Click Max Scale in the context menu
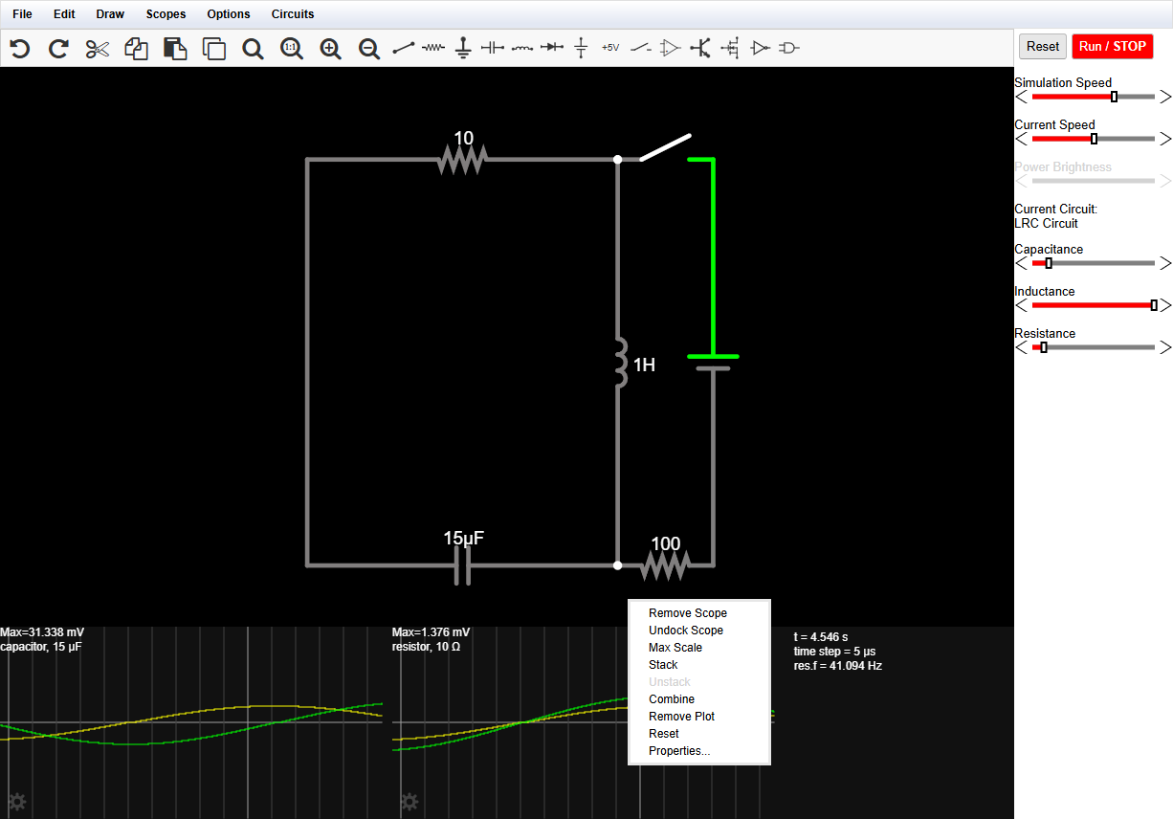The width and height of the screenshot is (1173, 819). pos(675,648)
